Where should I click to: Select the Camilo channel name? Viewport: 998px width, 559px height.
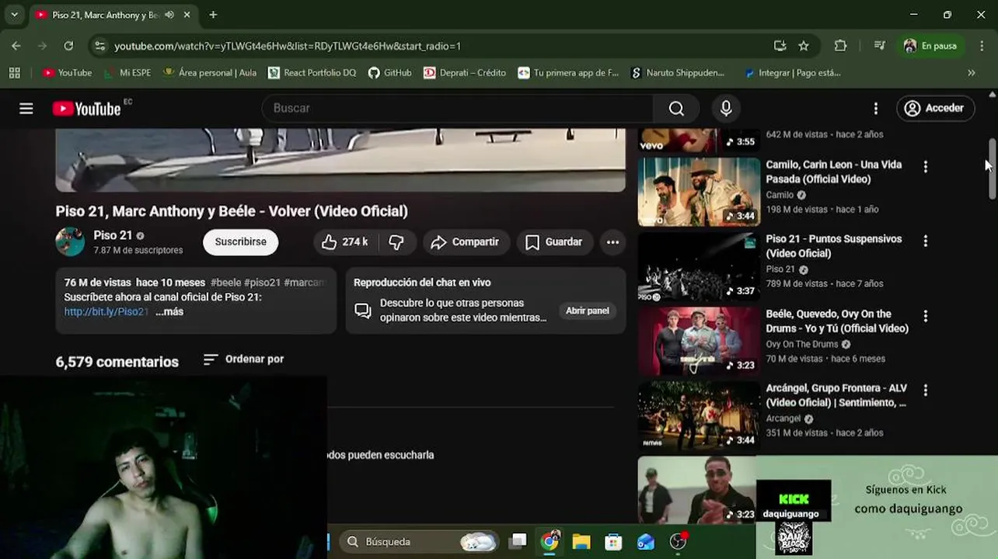[780, 196]
